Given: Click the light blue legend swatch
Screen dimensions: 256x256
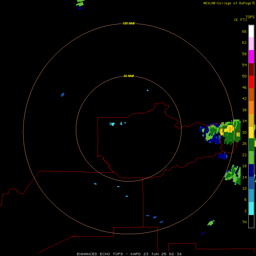Looking at the screenshot, I should (251, 195).
